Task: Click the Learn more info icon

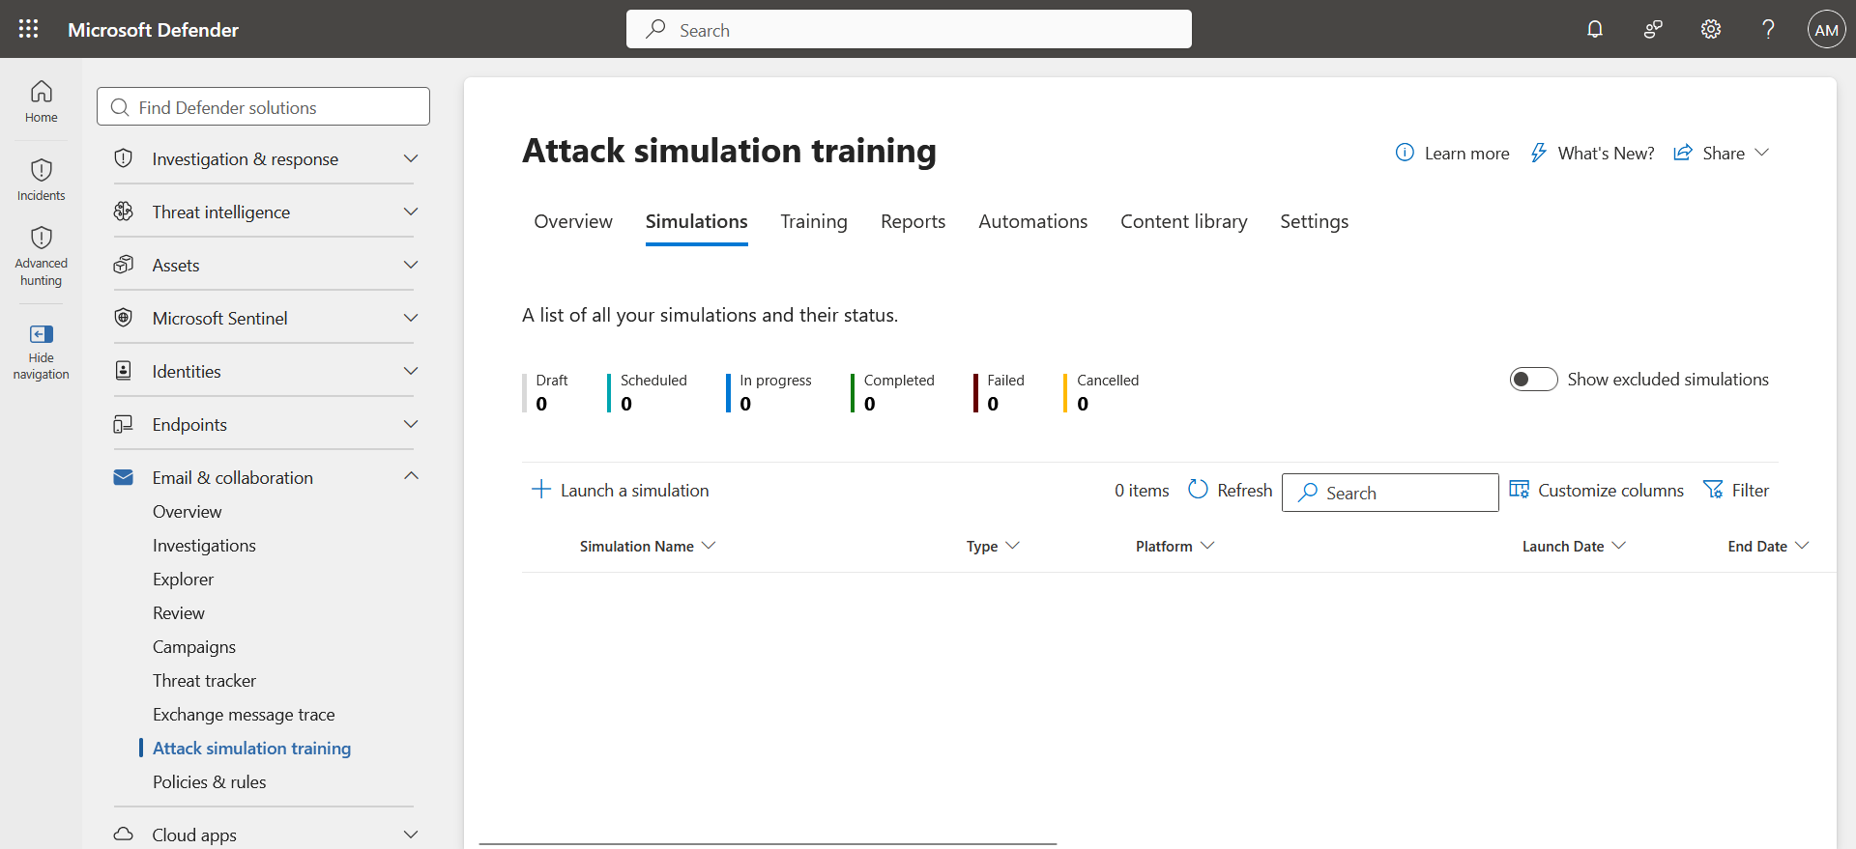Action: point(1405,153)
